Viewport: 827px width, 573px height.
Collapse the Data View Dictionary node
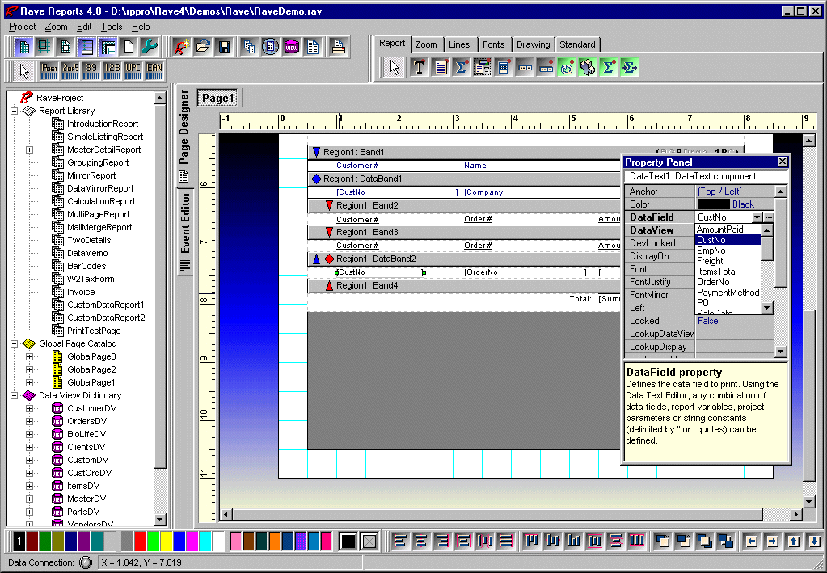coord(15,395)
